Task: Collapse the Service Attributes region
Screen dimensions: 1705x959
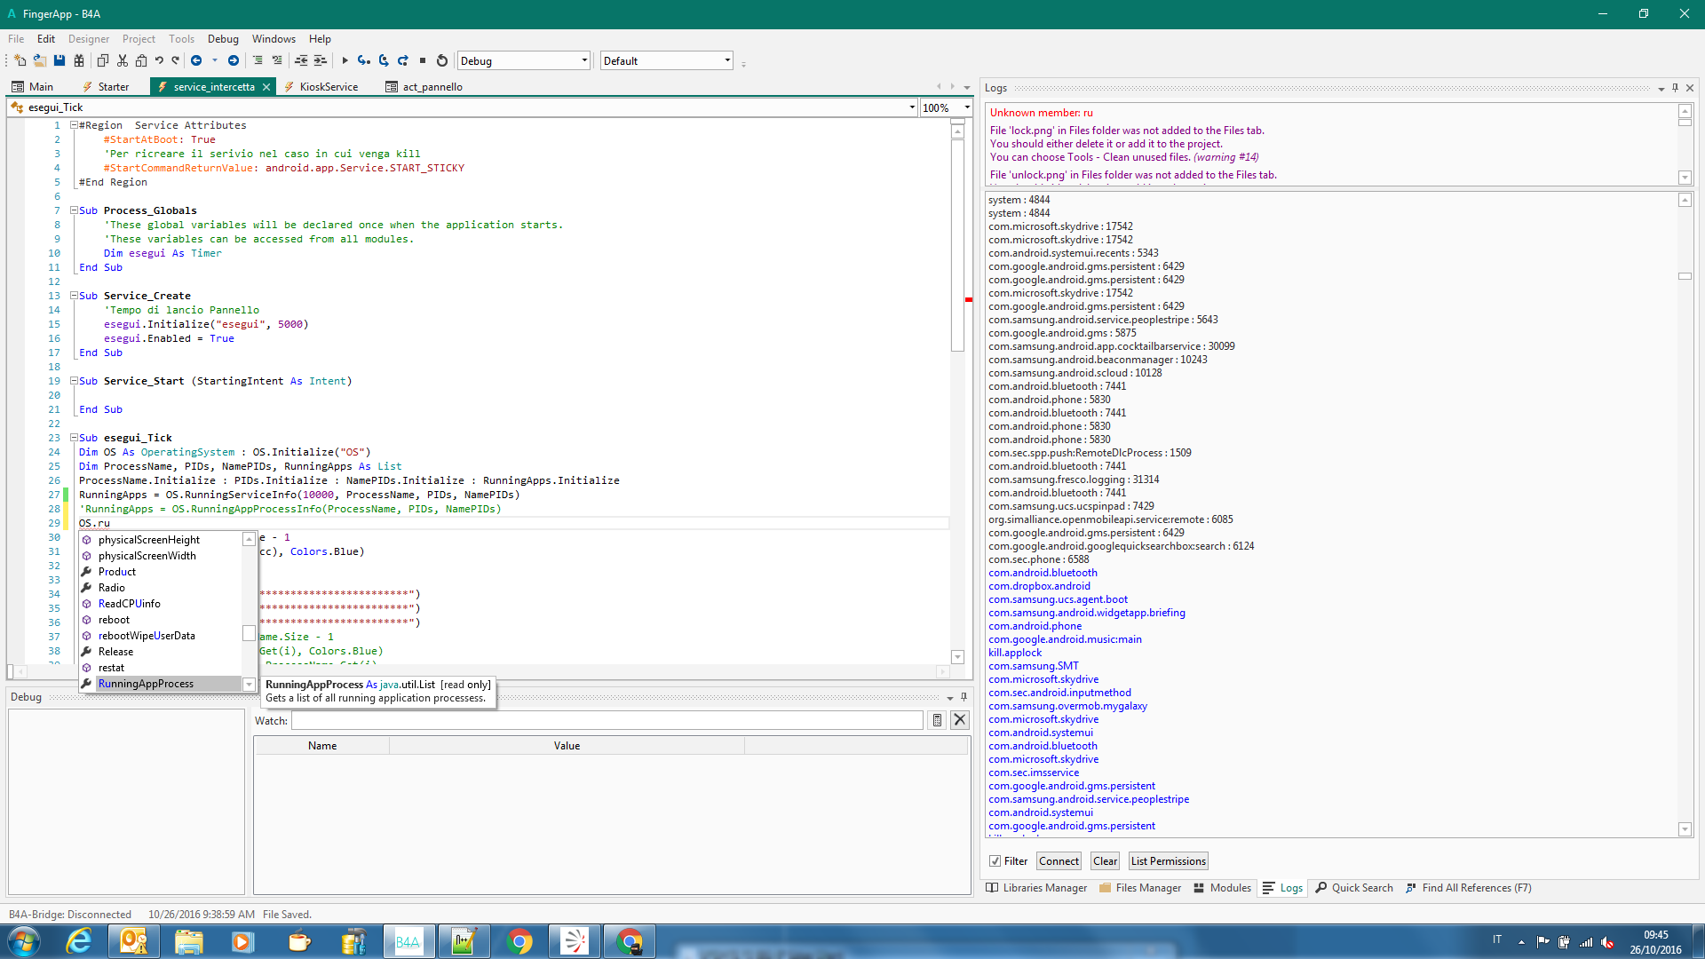Action: pyautogui.click(x=75, y=126)
